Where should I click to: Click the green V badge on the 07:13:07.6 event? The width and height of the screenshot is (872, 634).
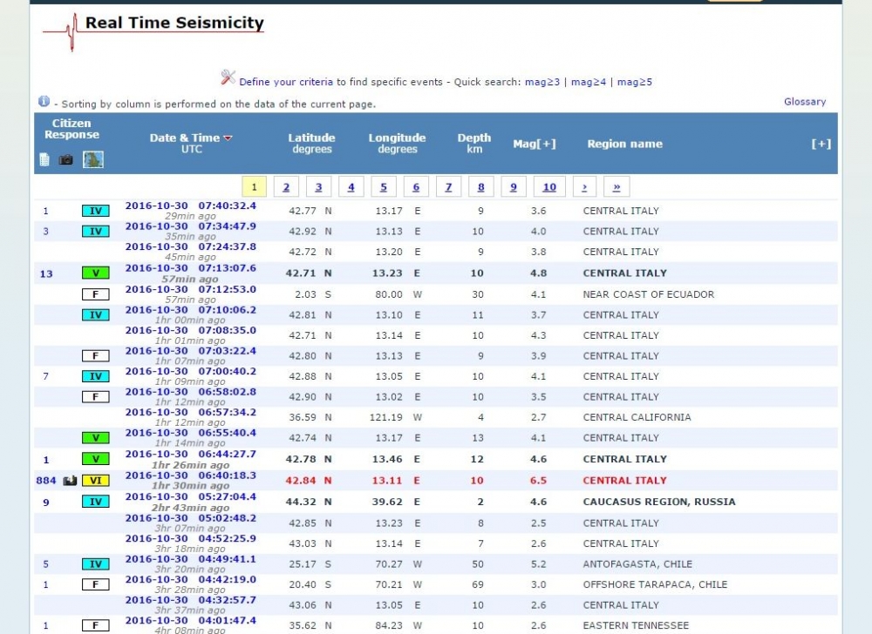96,273
